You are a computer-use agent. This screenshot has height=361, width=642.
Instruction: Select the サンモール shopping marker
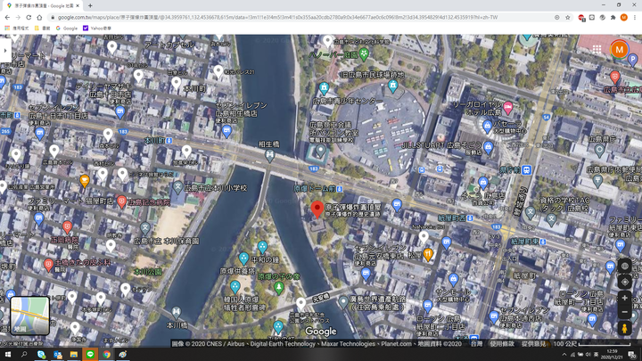453,280
